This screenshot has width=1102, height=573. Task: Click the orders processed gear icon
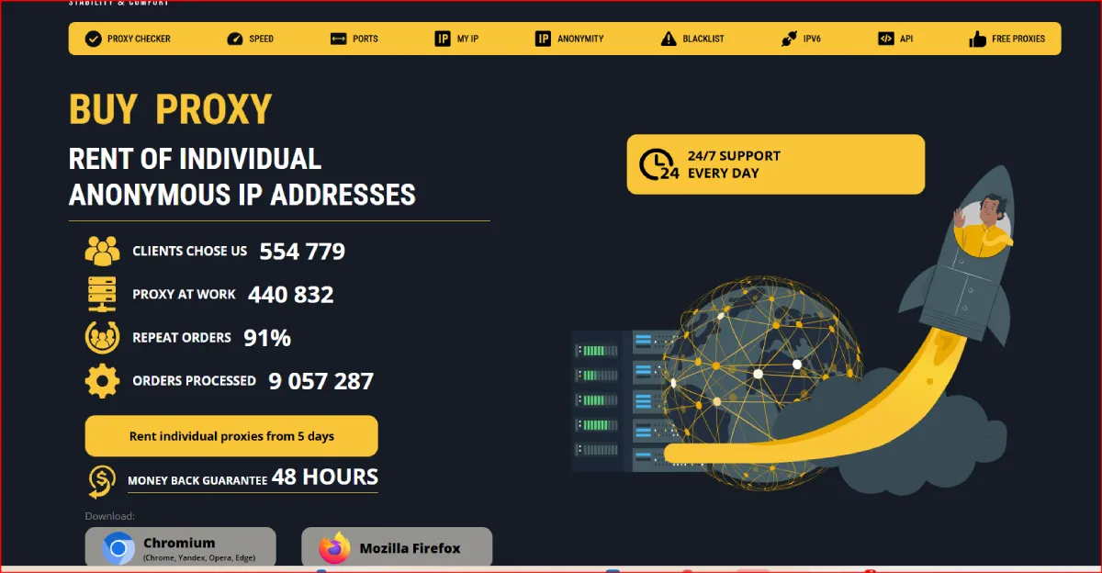coord(102,380)
